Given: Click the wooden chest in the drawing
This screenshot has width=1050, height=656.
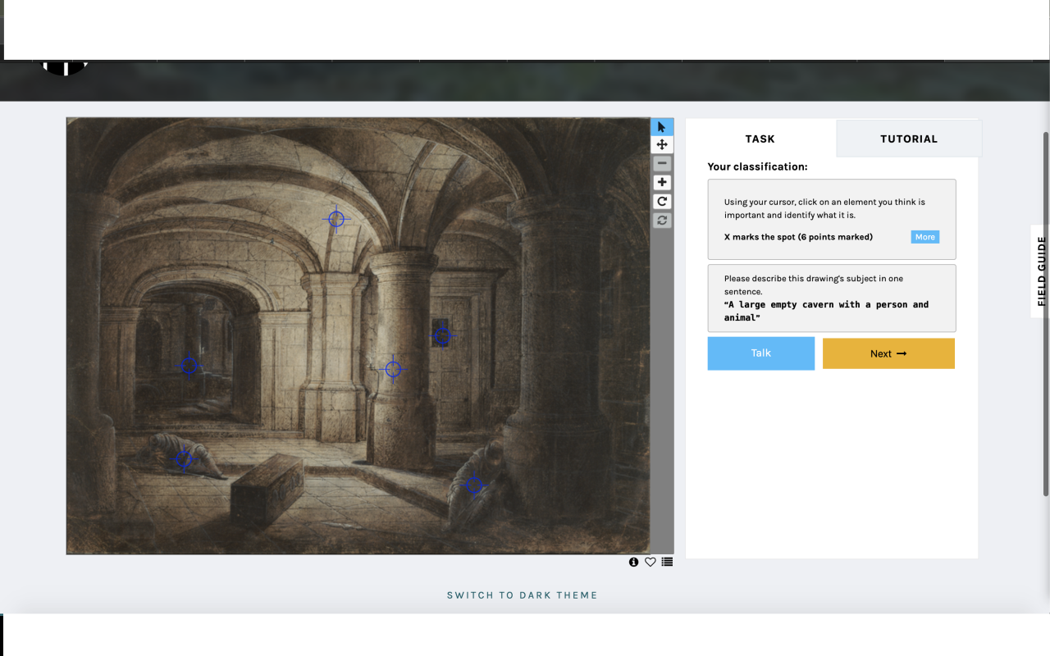Looking at the screenshot, I should 267,490.
